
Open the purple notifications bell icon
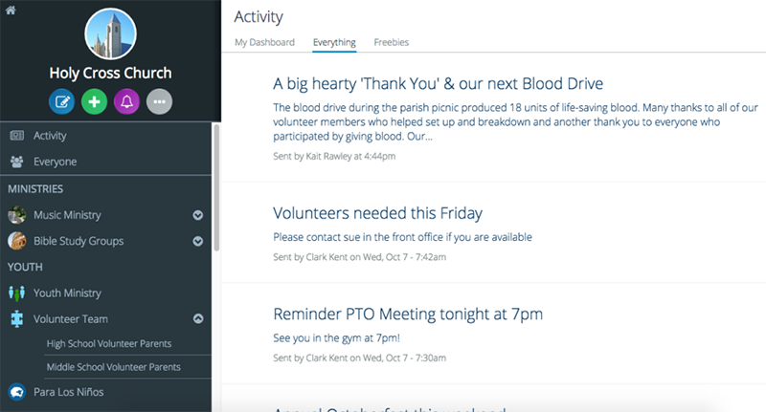pos(127,100)
